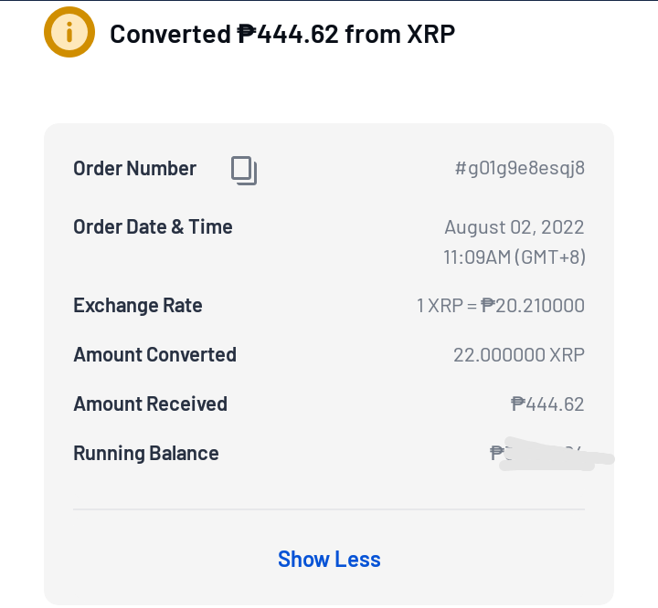Viewport: 658px width, 608px height.
Task: Click the peso sign in the exchange rate
Action: coord(488,305)
